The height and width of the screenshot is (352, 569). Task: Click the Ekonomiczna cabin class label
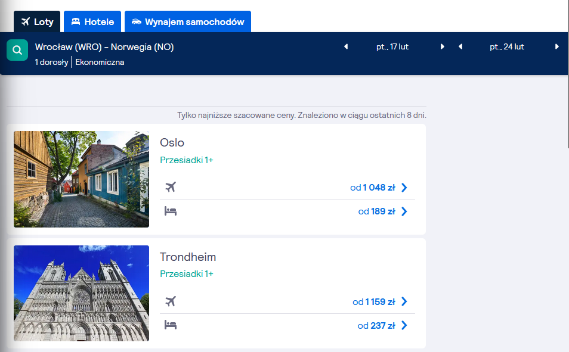[x=100, y=62]
